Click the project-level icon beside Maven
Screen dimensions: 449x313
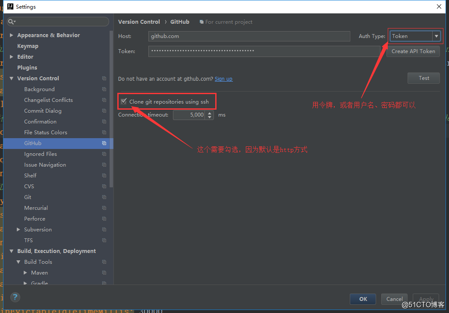(x=104, y=273)
